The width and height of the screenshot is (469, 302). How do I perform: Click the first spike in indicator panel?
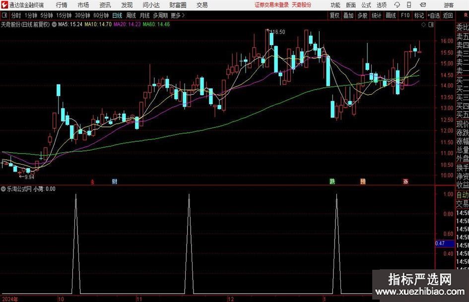click(x=75, y=195)
